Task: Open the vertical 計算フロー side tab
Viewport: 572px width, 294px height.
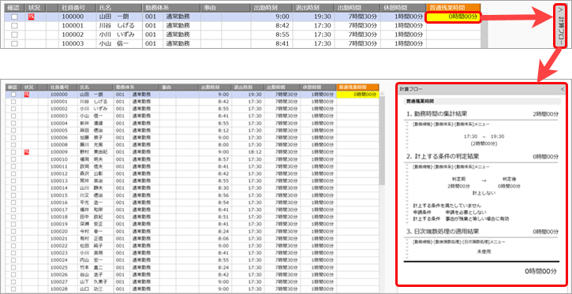Action: 560,26
